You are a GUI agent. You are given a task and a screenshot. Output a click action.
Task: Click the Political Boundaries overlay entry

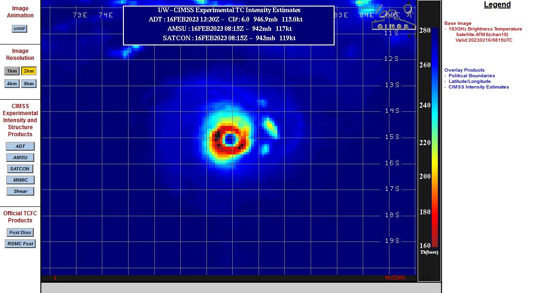click(x=472, y=76)
